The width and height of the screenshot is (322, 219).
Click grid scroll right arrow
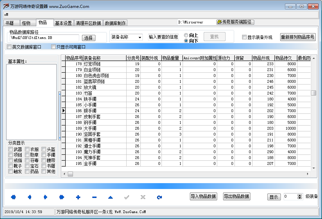307,174
